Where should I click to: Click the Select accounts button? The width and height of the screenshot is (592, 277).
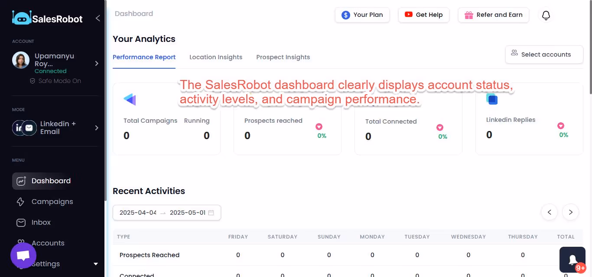coord(544,54)
